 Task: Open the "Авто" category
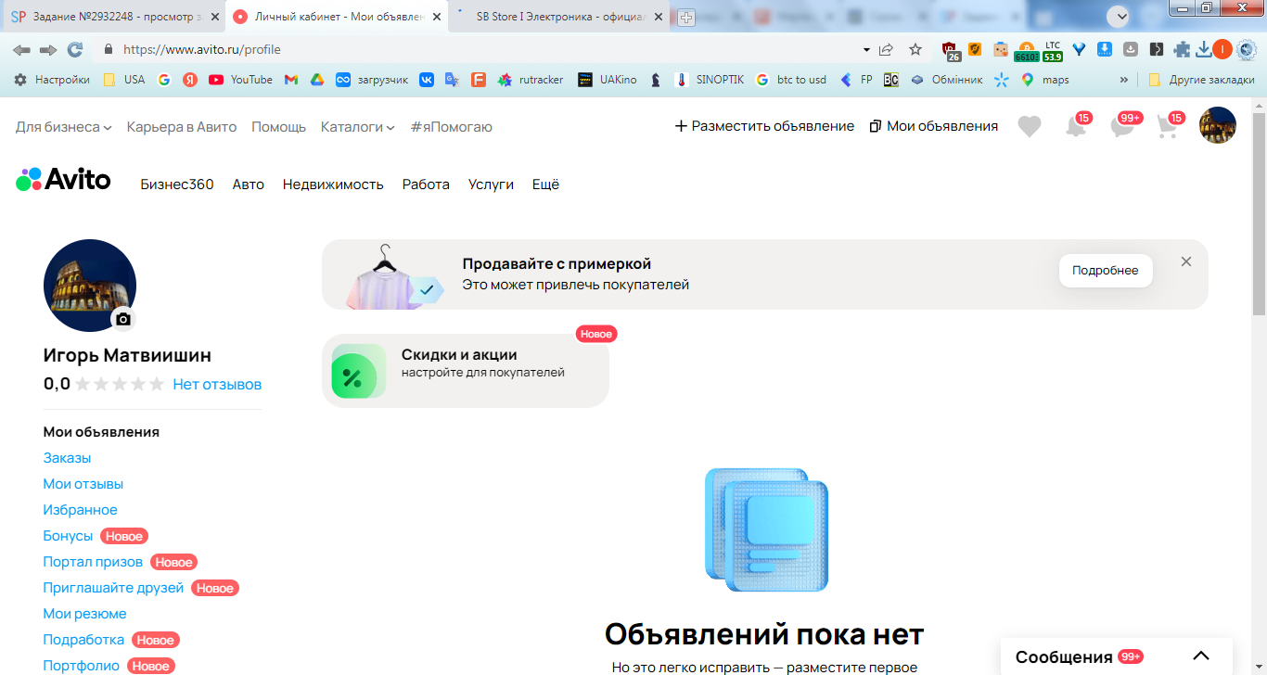(249, 185)
